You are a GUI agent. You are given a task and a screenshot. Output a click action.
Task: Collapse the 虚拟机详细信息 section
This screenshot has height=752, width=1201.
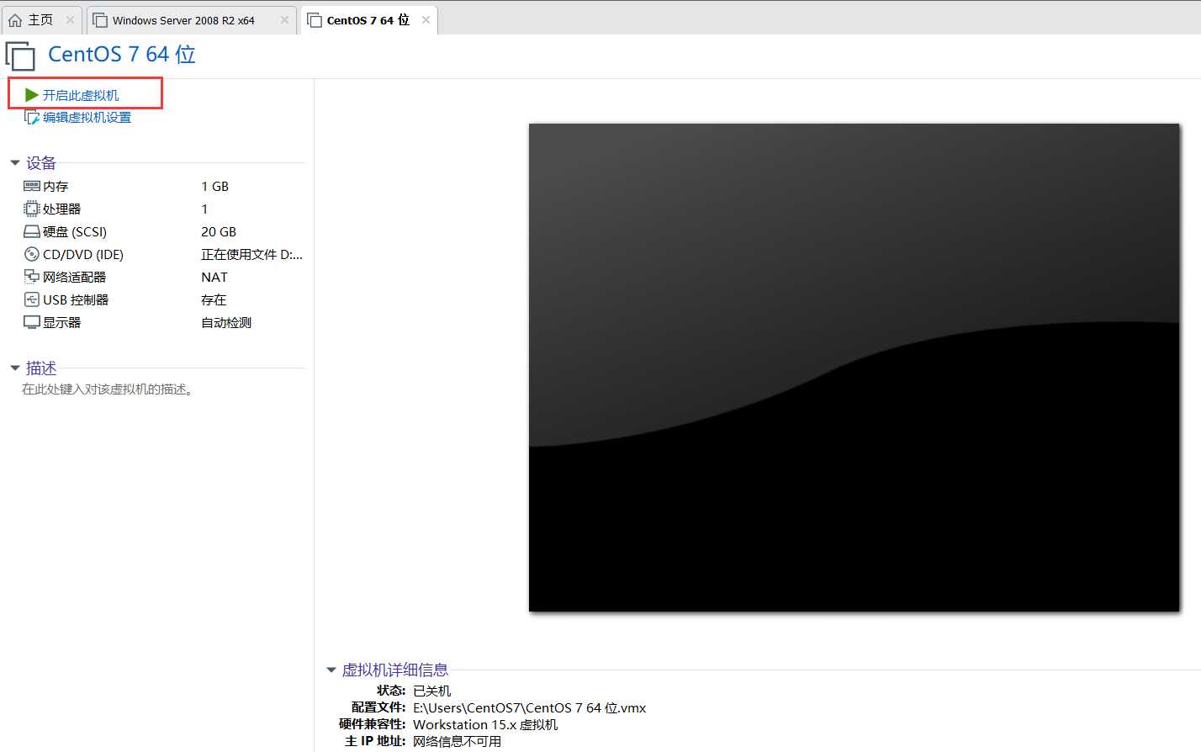[x=331, y=670]
